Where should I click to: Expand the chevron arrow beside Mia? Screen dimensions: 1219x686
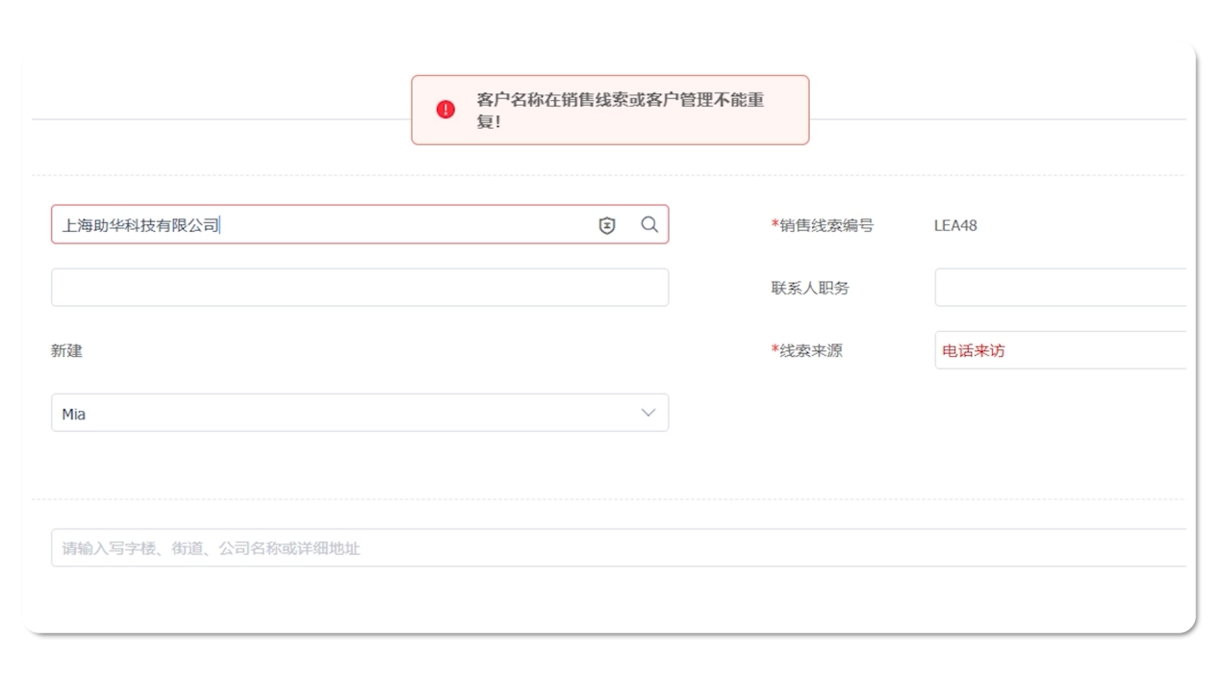tap(648, 413)
